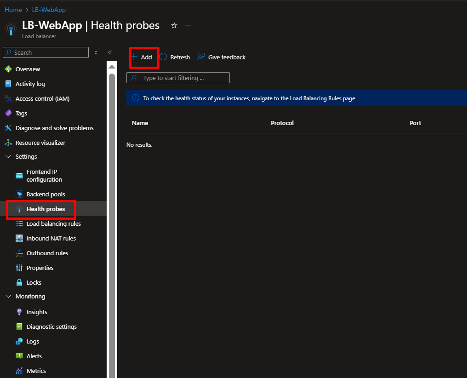Screen dimensions: 467x378
Task: Click LB-WebApp breadcrumb link
Action: 49,10
